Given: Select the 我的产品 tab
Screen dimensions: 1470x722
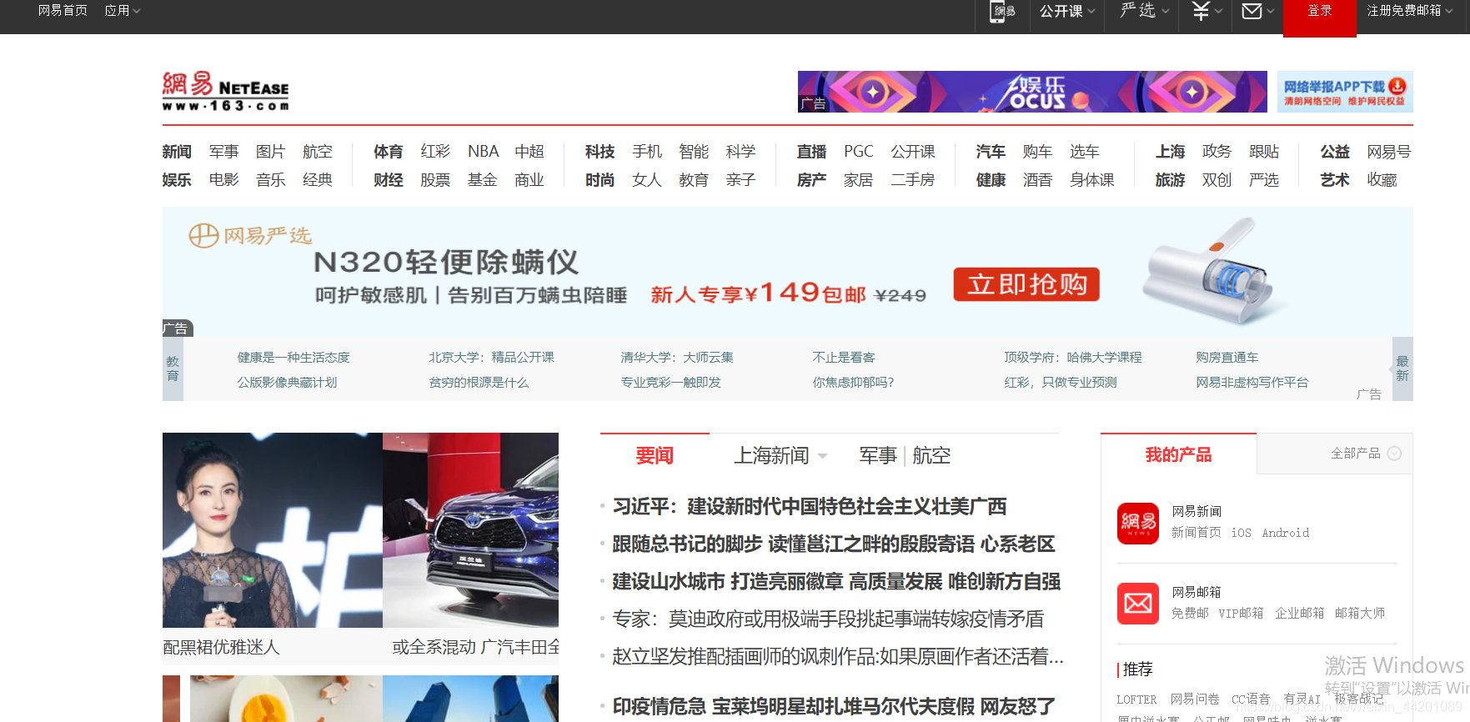Looking at the screenshot, I should [x=1178, y=454].
